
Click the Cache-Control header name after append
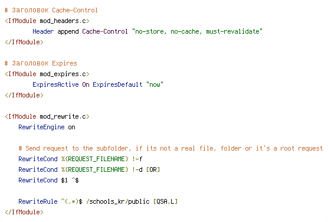coord(105,31)
